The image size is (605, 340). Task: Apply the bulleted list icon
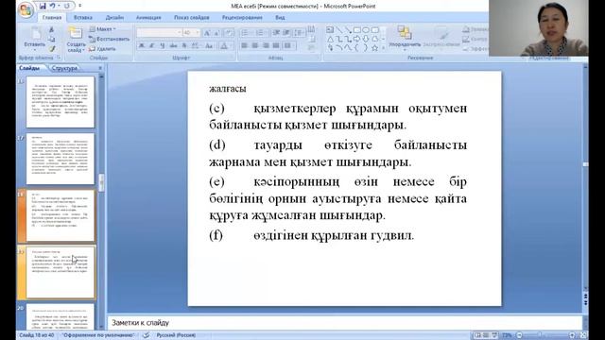[246, 33]
